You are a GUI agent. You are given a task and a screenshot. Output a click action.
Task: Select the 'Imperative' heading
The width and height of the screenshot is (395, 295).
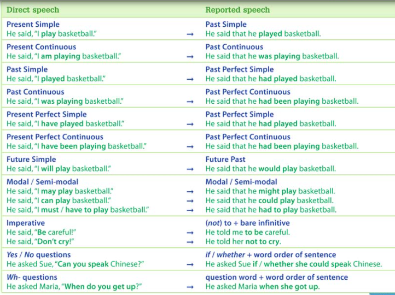tap(26, 223)
